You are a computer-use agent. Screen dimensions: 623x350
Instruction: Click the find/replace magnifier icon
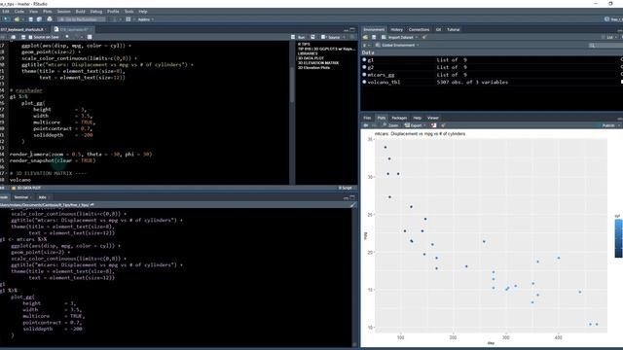pos(67,37)
